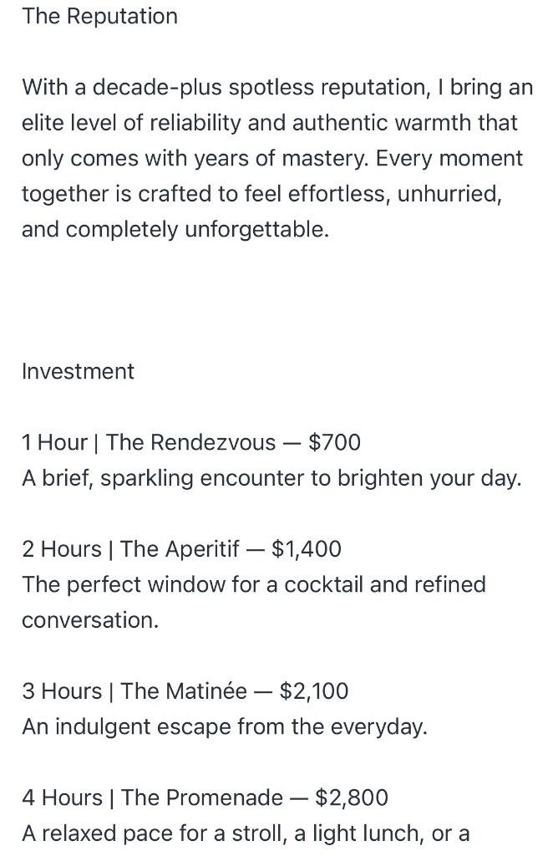Tap "The Matinée" package name
Viewport: 558px width, 856px height.
click(184, 691)
